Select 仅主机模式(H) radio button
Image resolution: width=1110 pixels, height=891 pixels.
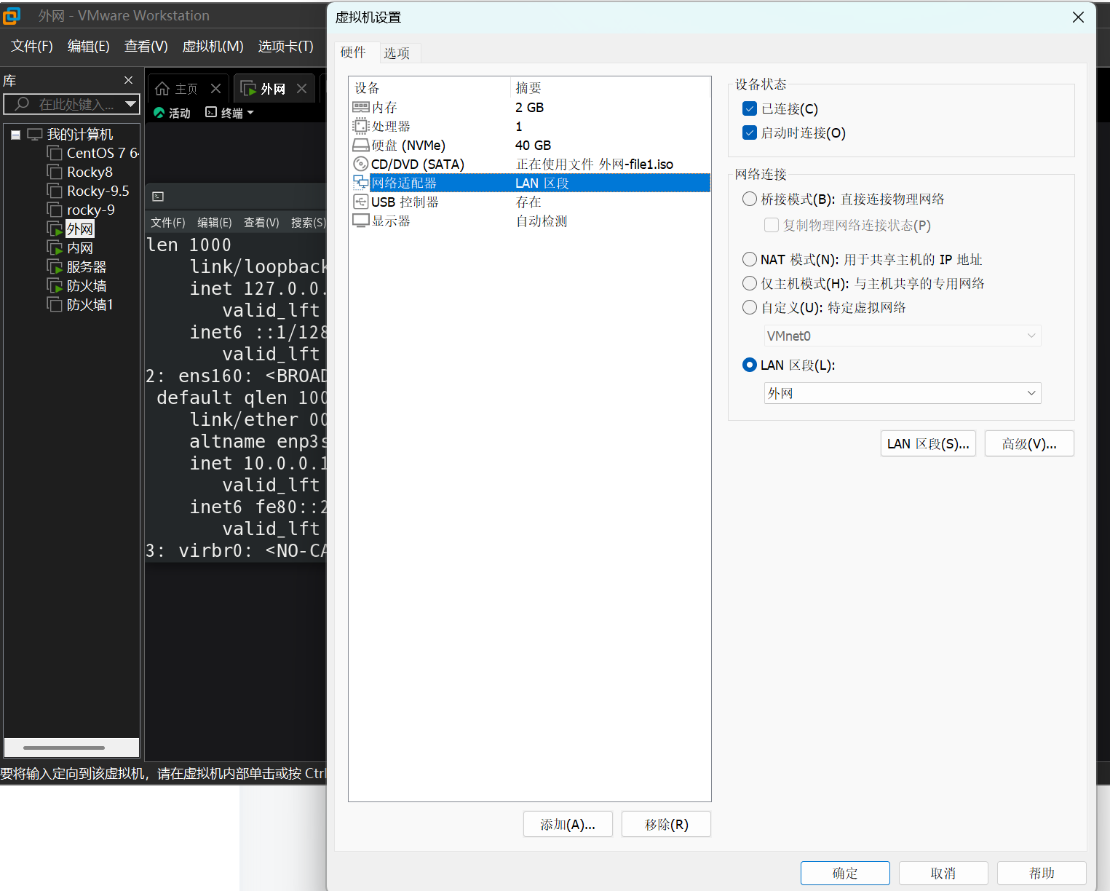point(750,283)
